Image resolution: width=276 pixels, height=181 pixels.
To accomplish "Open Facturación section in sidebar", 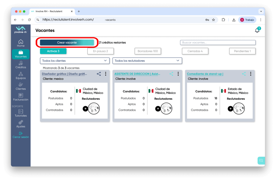I will point(21,97).
